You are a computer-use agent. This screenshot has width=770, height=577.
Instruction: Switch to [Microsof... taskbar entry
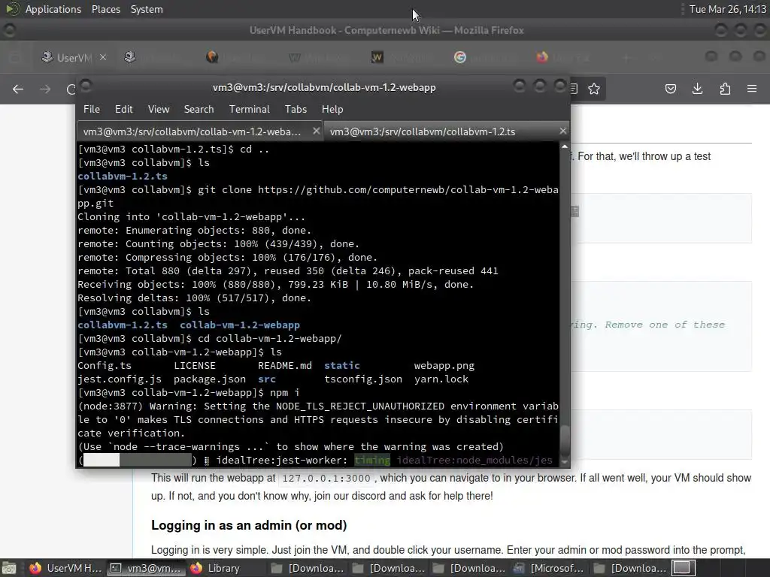tap(548, 568)
